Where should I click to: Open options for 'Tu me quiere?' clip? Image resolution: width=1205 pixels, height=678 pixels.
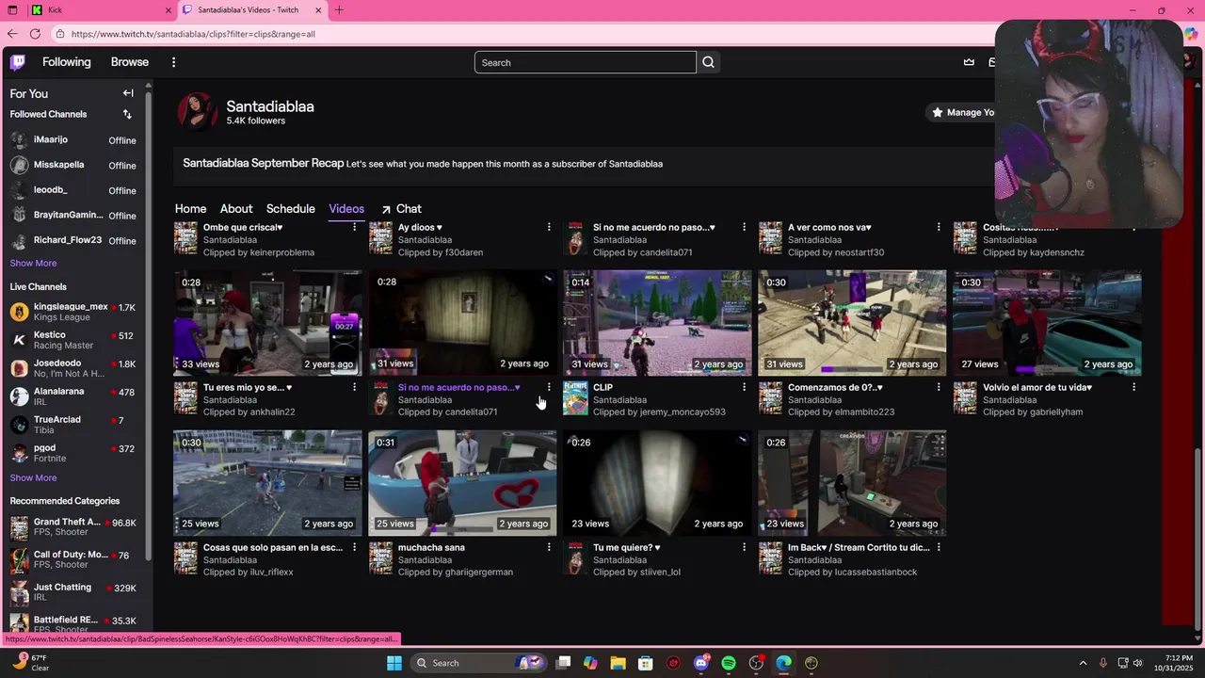744,547
